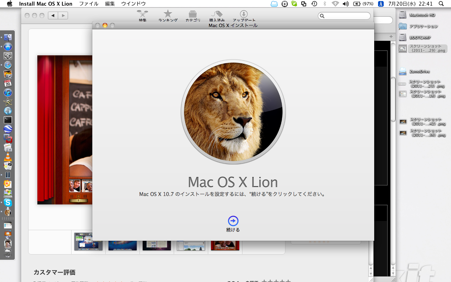This screenshot has height=282, width=451.
Task: Open the battery status menu
Action: coord(363,4)
